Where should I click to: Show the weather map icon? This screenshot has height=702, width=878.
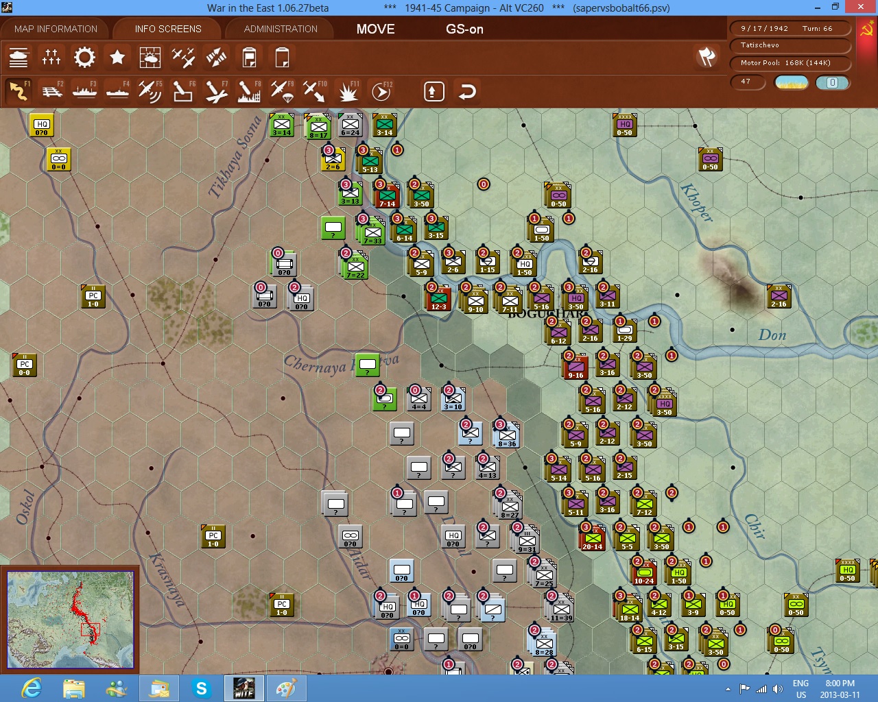pyautogui.click(x=150, y=58)
